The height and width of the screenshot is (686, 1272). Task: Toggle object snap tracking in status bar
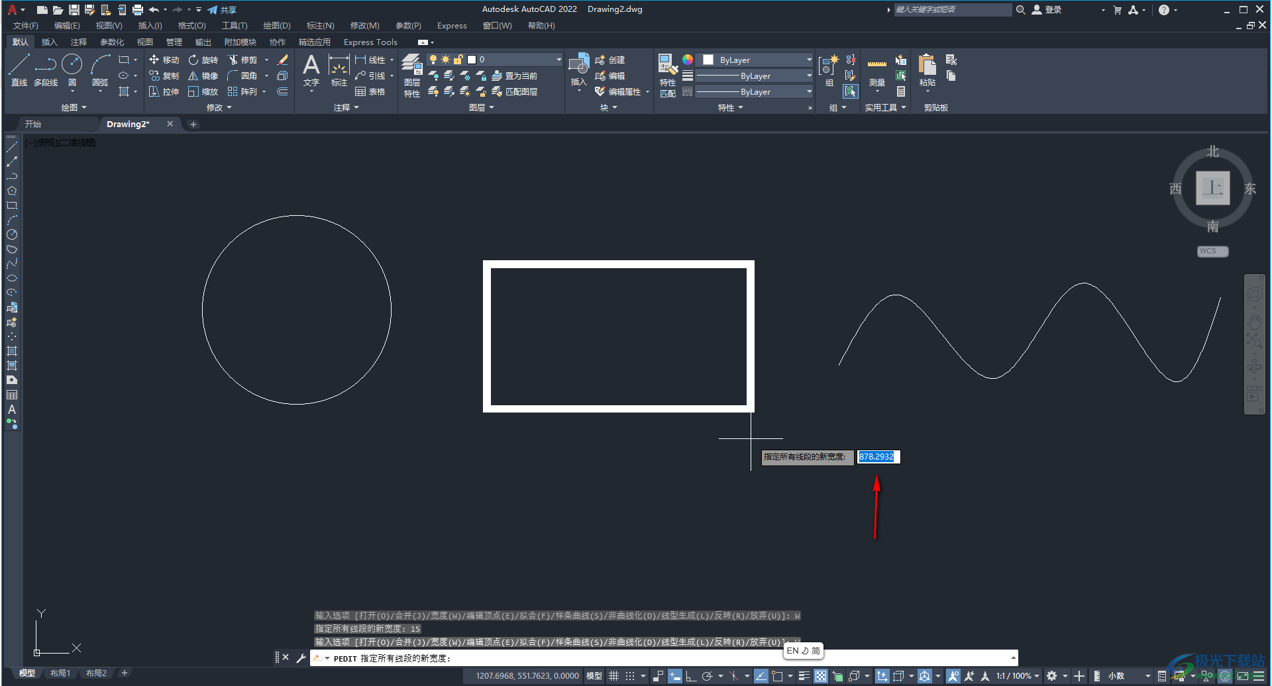[x=761, y=676]
